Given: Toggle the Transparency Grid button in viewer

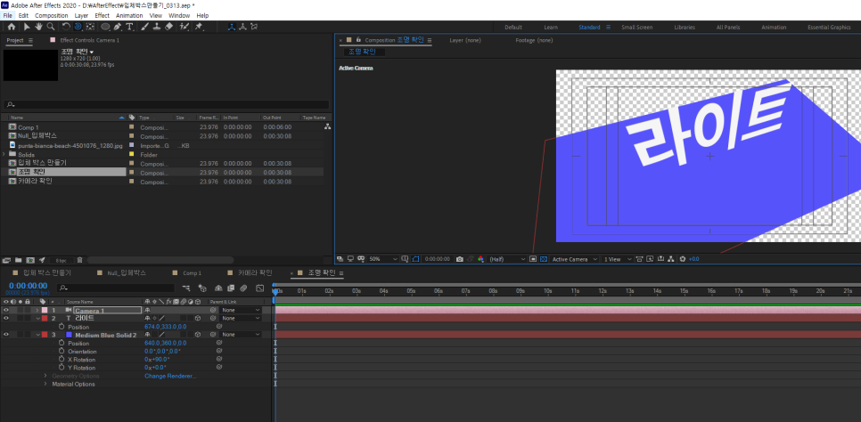Looking at the screenshot, I should coord(544,259).
